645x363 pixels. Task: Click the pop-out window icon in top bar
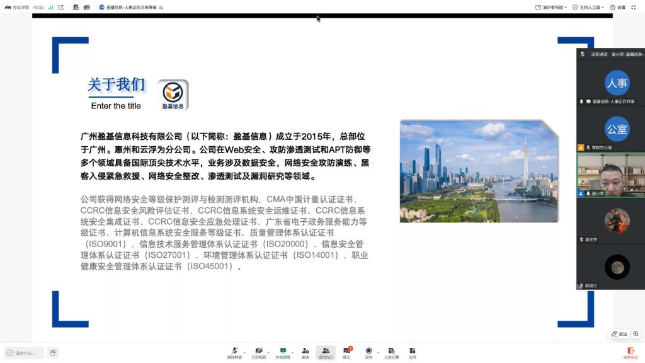[61, 8]
